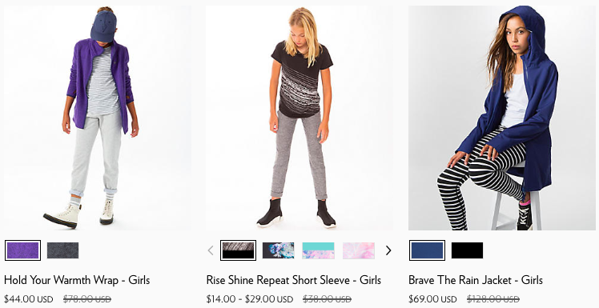
Task: View the purple wrap product photo
Action: pyautogui.click(x=98, y=118)
